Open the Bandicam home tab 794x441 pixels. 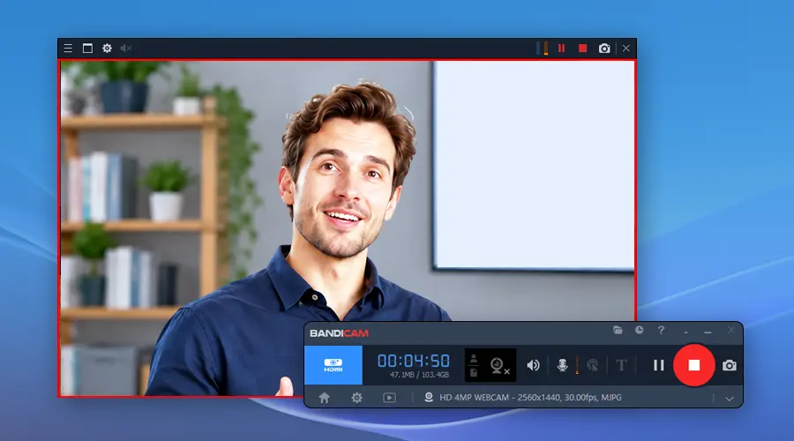(x=325, y=398)
